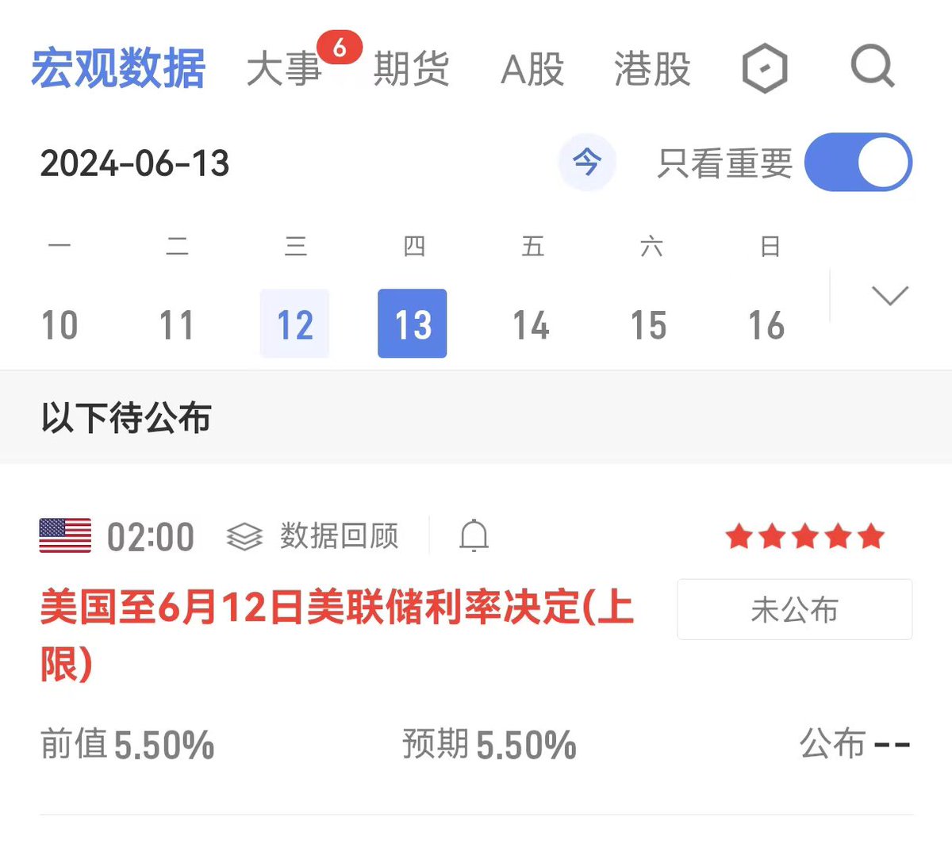Tap the red 6 notification badge
Image resolution: width=952 pixels, height=859 pixels.
(340, 48)
